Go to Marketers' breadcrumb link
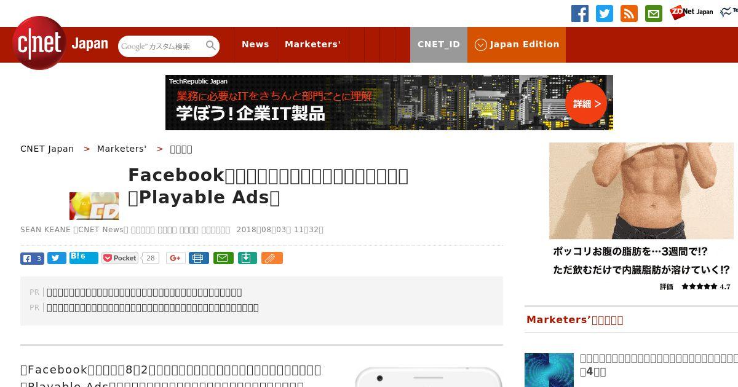The image size is (738, 387). 122,149
